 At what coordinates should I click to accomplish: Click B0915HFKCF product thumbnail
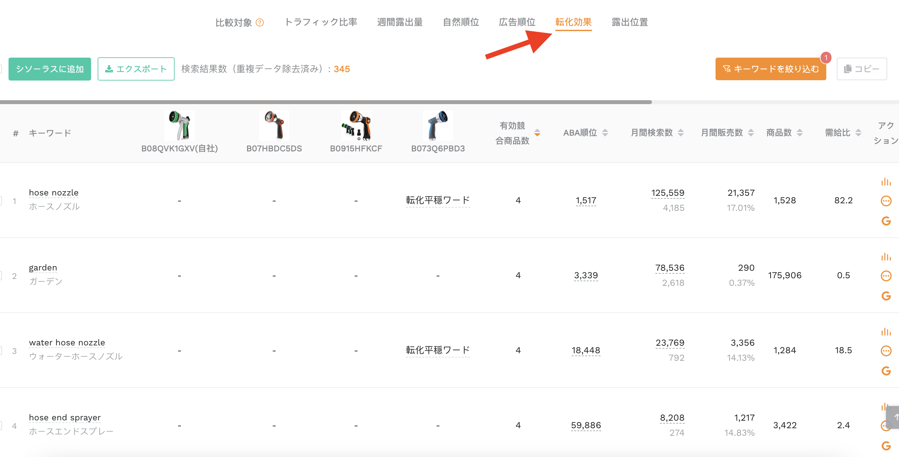tap(356, 125)
